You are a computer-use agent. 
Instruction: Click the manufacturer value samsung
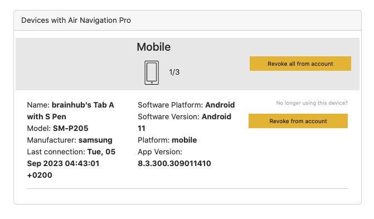click(95, 140)
